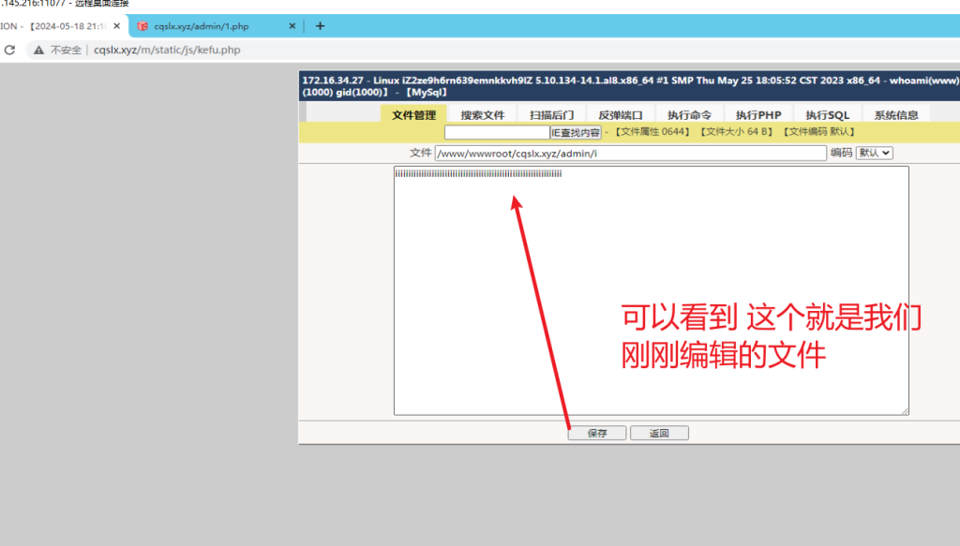
Task: Click the 不安全 warning triangle icon
Action: pos(39,50)
